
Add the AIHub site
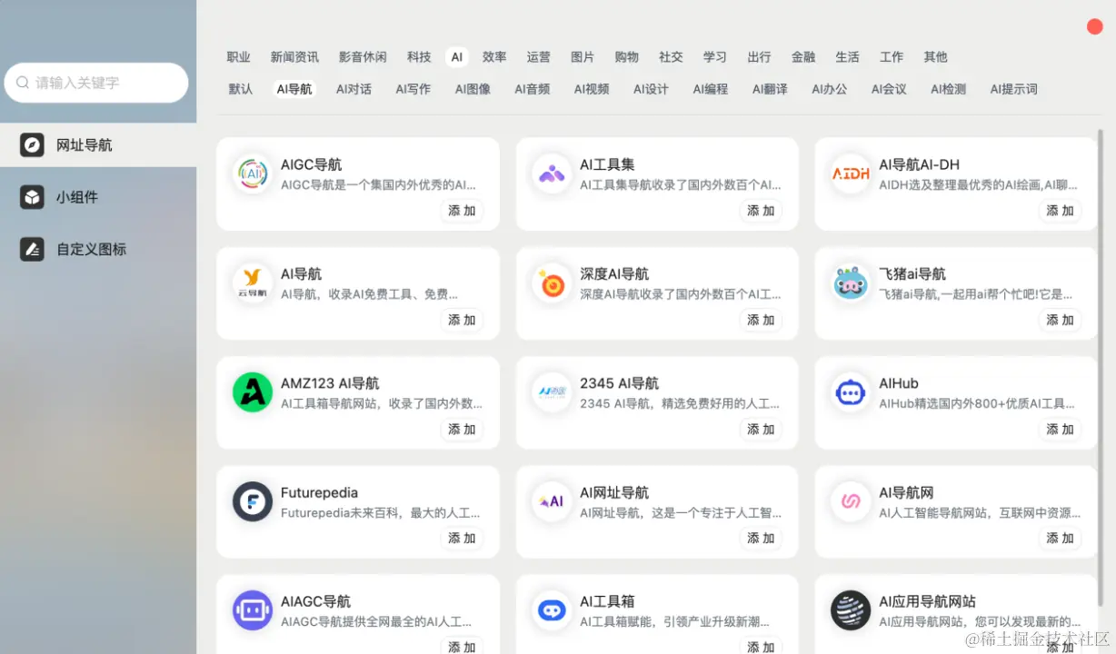1060,429
